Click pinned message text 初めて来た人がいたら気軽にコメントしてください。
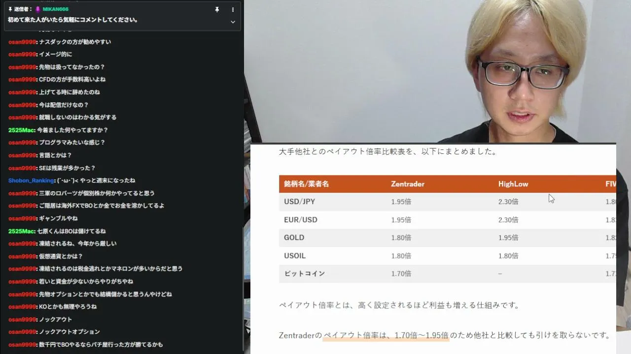 point(73,20)
